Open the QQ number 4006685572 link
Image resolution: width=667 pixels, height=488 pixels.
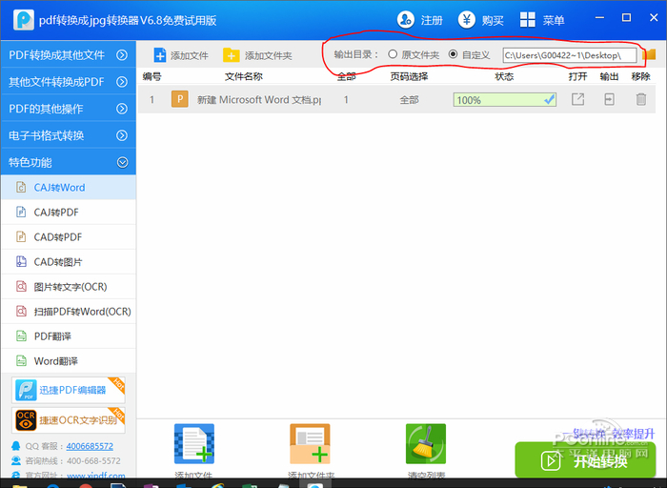(x=90, y=446)
